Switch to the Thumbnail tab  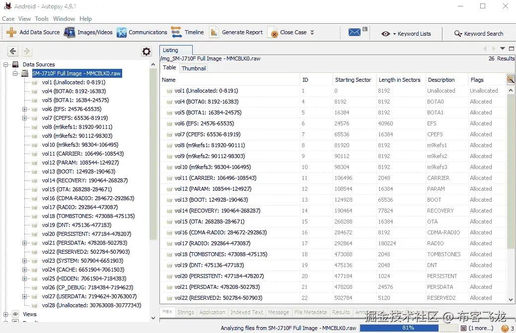click(x=194, y=68)
